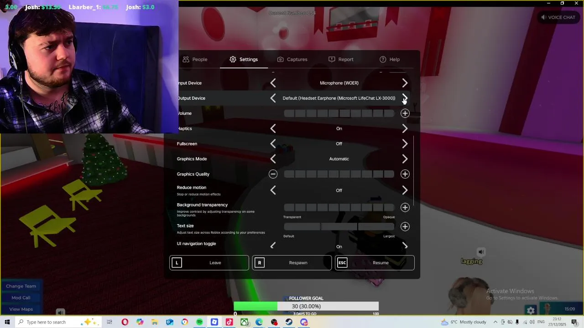Increase Background transparency with plus icon

405,207
